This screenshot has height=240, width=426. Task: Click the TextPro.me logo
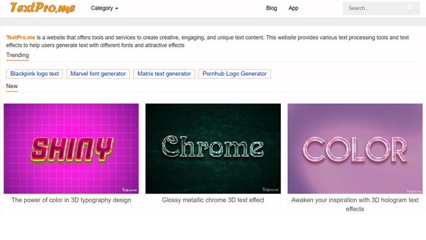43,8
